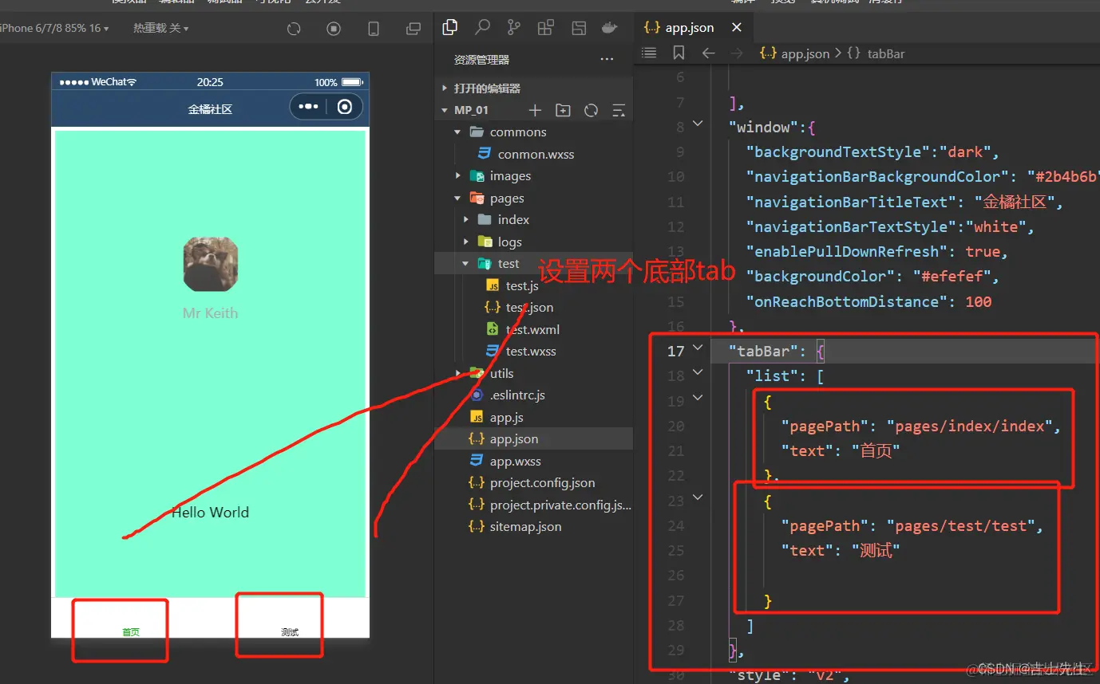Viewport: 1100px width, 684px height.
Task: Click the detach window icon in simulator toolbar
Action: pyautogui.click(x=413, y=29)
